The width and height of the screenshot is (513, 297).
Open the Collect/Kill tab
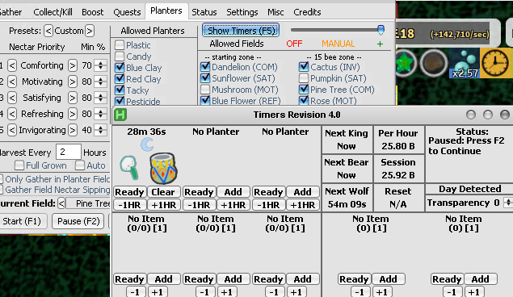click(53, 12)
